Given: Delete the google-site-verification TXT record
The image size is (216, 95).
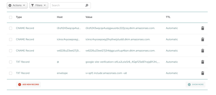Looking at the screenshot, I should click(202, 62).
